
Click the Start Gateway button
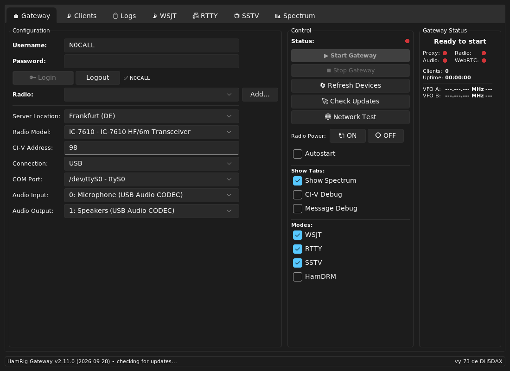(x=351, y=56)
